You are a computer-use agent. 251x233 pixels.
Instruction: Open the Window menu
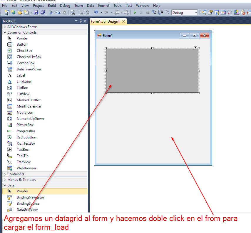coord(143,6)
